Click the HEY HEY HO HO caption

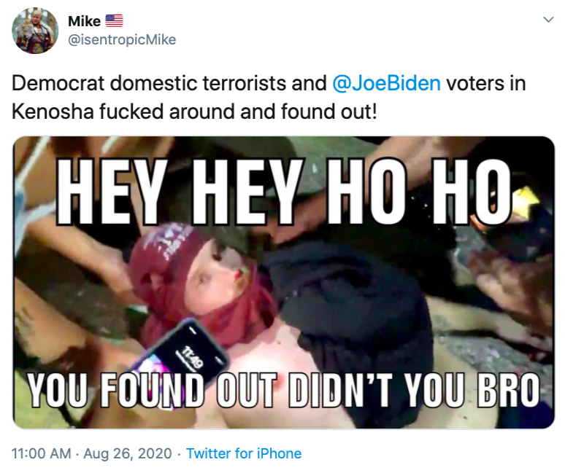click(x=283, y=188)
